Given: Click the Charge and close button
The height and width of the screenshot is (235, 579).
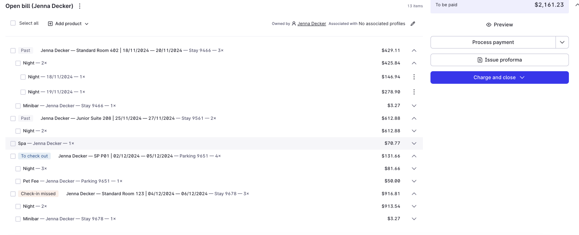Looking at the screenshot, I should pyautogui.click(x=495, y=77).
